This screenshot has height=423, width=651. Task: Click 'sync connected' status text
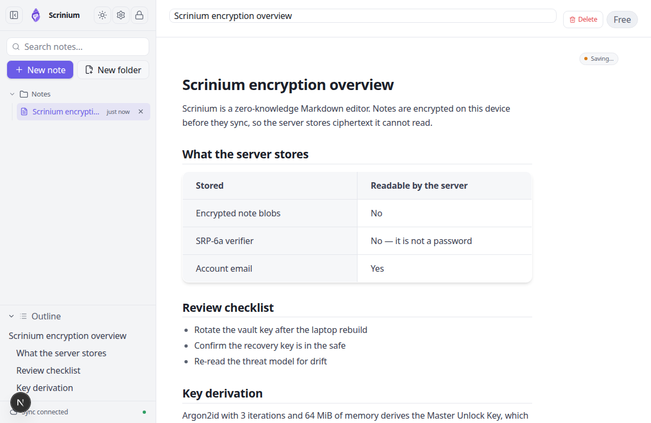[45, 412]
